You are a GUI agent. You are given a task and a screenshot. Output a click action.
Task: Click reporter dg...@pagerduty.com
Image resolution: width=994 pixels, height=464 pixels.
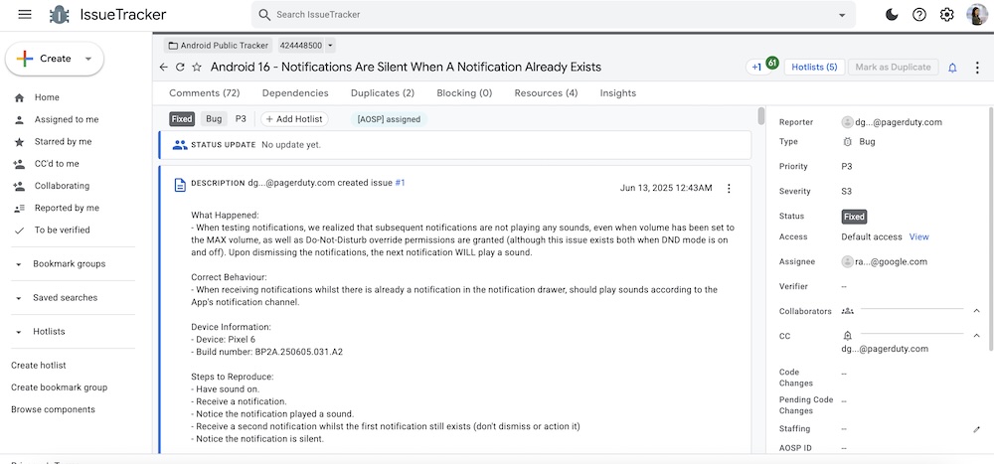[x=892, y=122]
